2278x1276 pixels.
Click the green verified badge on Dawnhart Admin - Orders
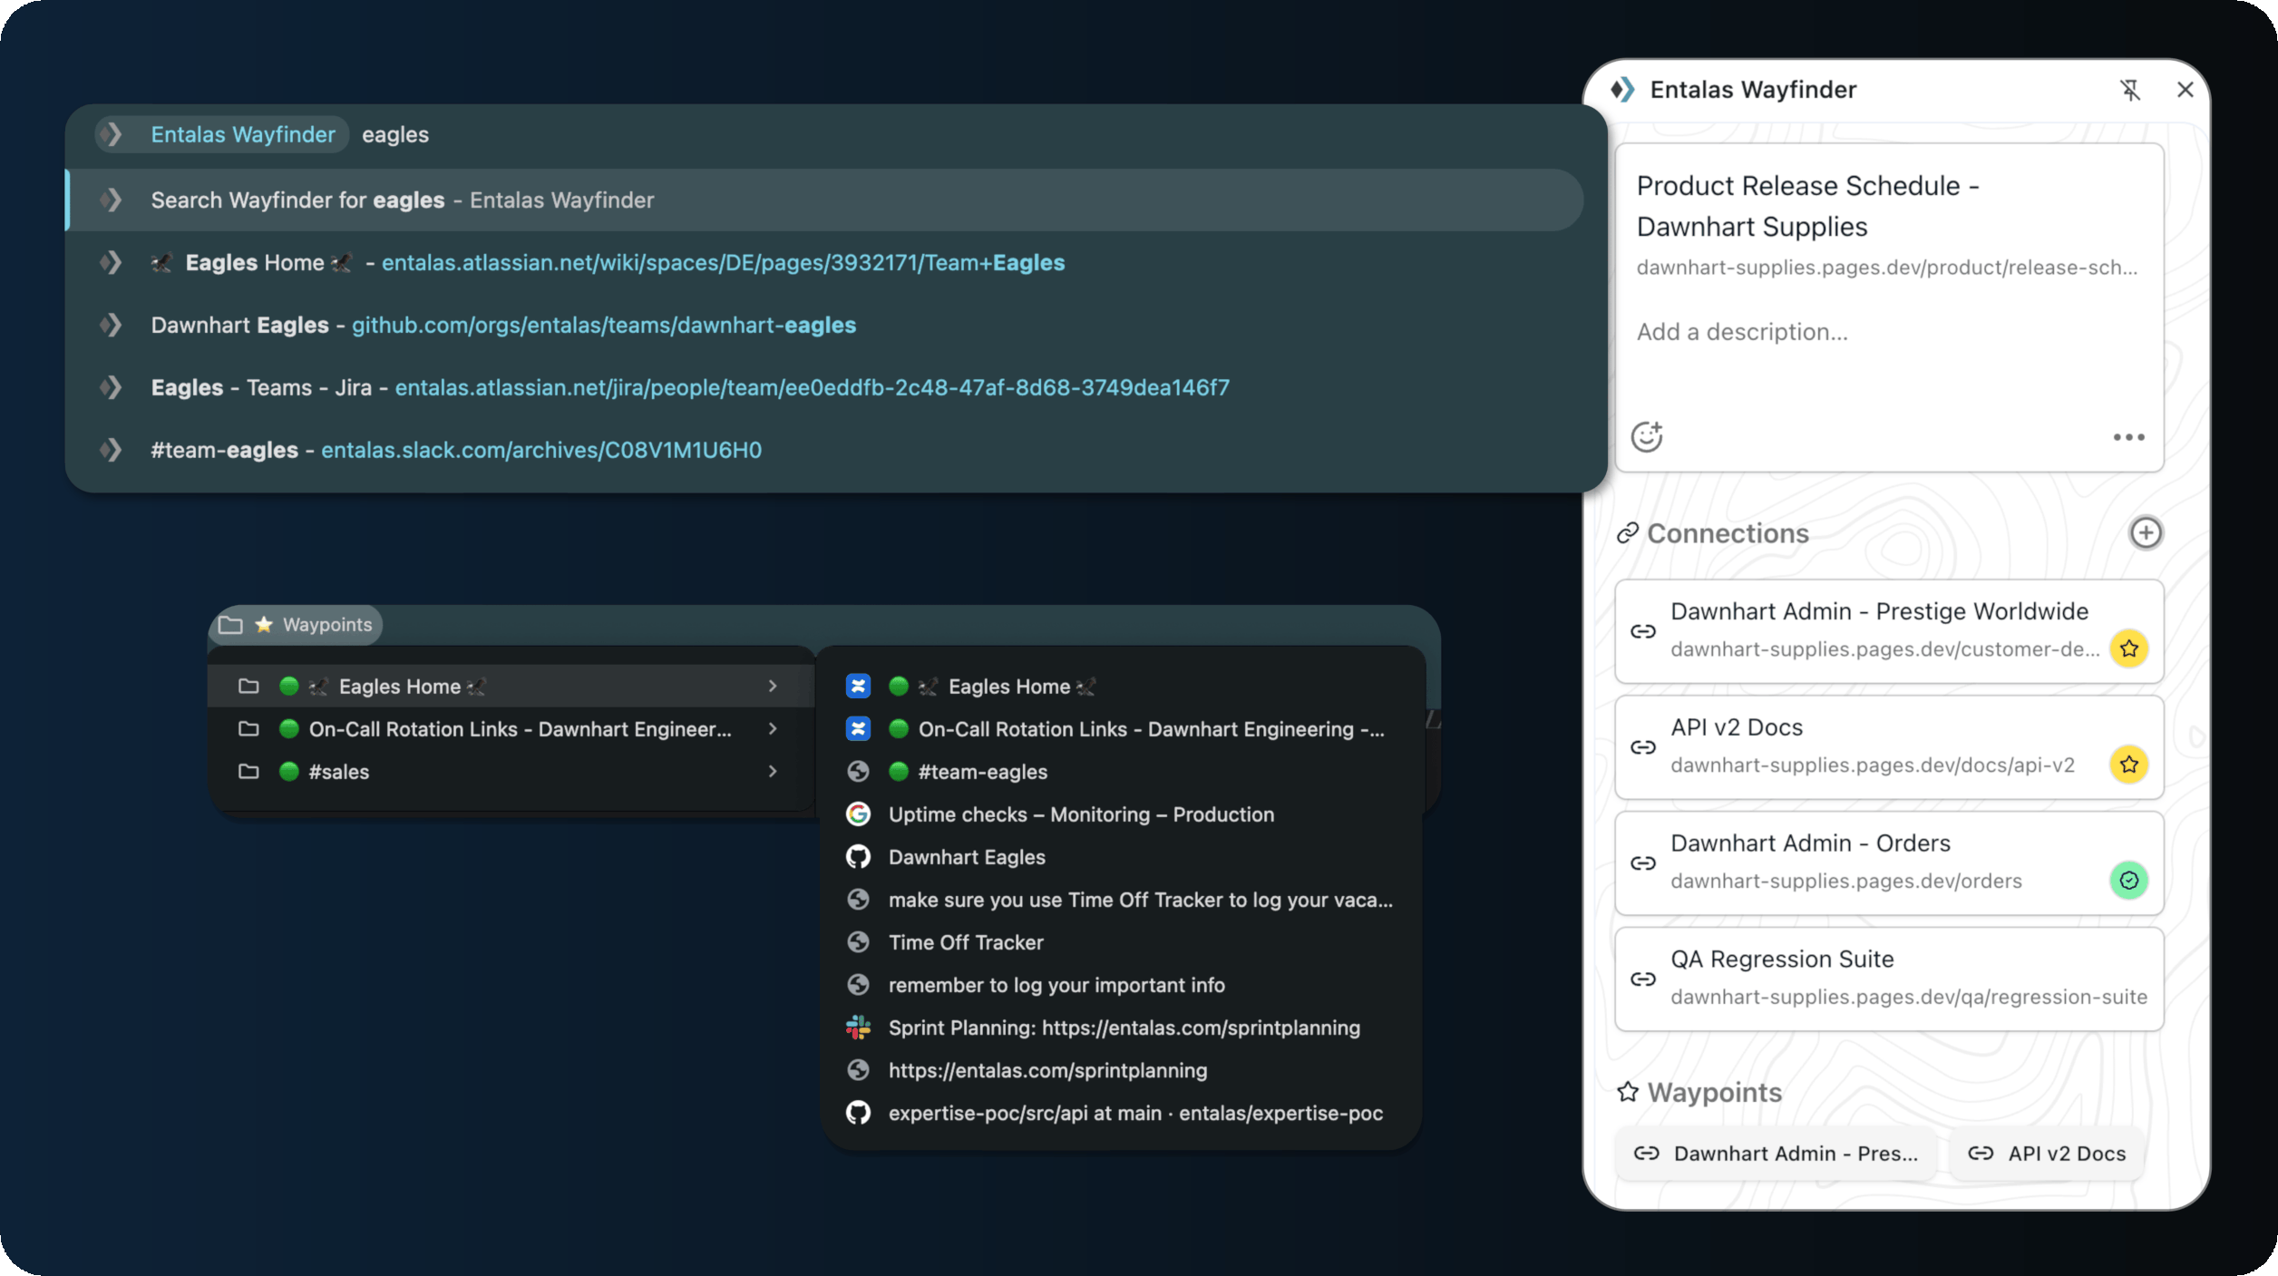click(x=2129, y=880)
